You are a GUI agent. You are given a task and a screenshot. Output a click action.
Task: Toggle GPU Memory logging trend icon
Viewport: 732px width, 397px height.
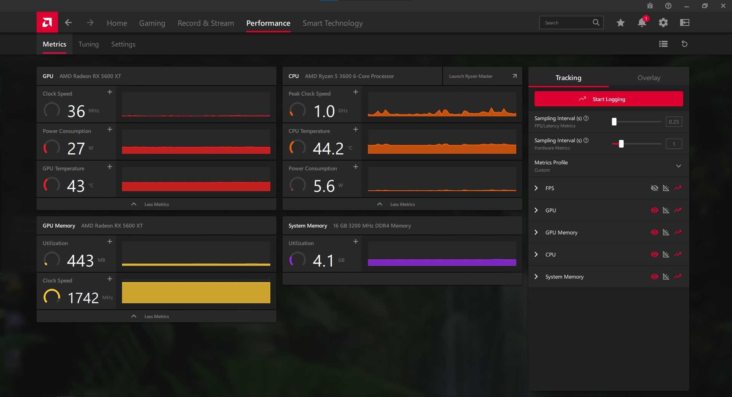pyautogui.click(x=678, y=232)
